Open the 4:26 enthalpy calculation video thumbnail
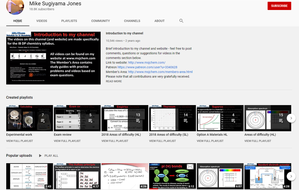299x190 pixels. [x=125, y=176]
